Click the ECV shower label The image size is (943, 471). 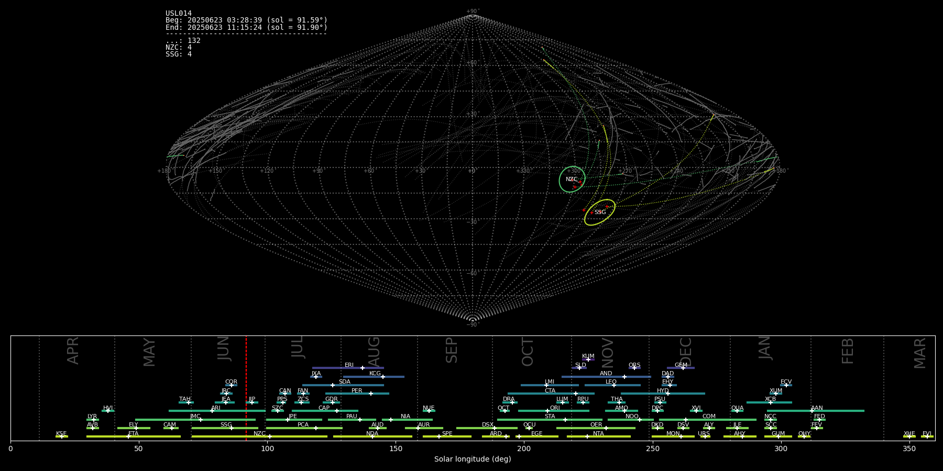coord(786,382)
